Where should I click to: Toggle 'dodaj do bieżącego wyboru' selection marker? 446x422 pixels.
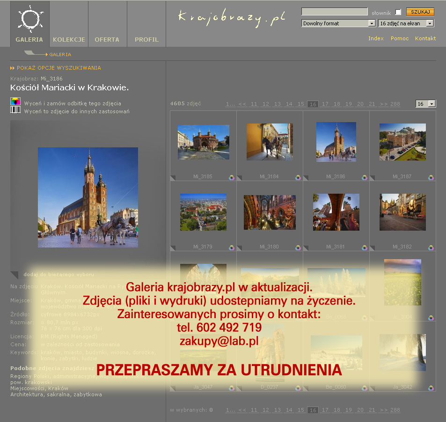(15, 275)
